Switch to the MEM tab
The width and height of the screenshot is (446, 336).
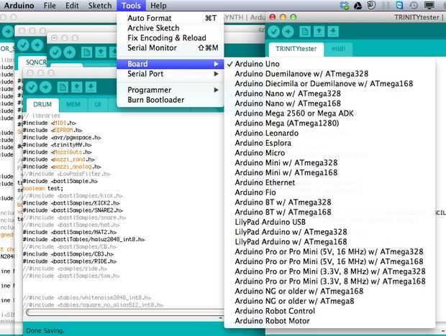(x=73, y=104)
